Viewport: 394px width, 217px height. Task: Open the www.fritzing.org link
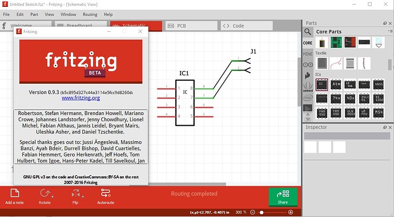[81, 98]
